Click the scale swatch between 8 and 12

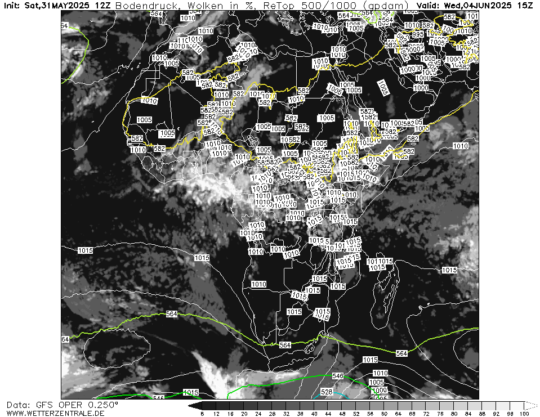[x=208, y=406]
